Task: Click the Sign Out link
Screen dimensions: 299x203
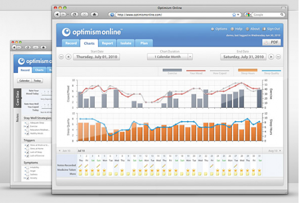Action: 271,29
